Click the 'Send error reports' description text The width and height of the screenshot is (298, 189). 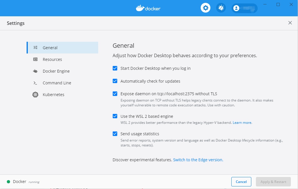tap(202, 143)
